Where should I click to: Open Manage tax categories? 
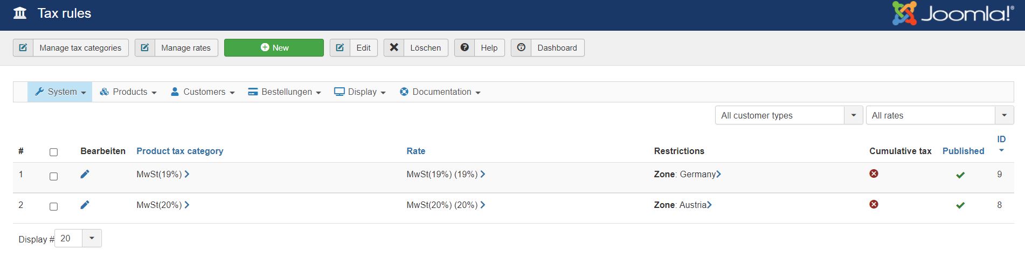click(71, 47)
